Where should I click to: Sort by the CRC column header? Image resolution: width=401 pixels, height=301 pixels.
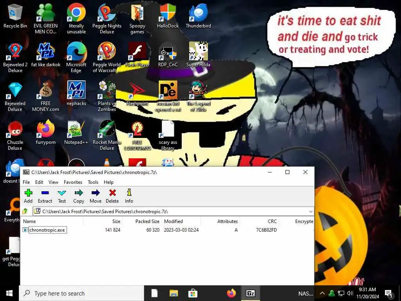point(272,221)
